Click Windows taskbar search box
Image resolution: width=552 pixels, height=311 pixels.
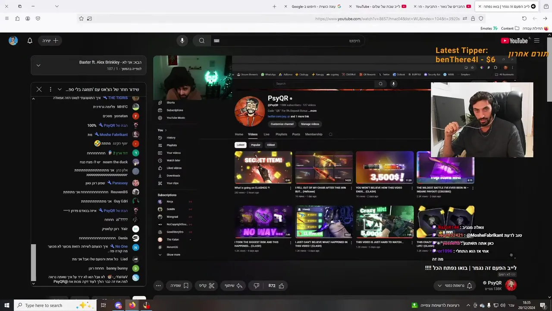(x=55, y=305)
